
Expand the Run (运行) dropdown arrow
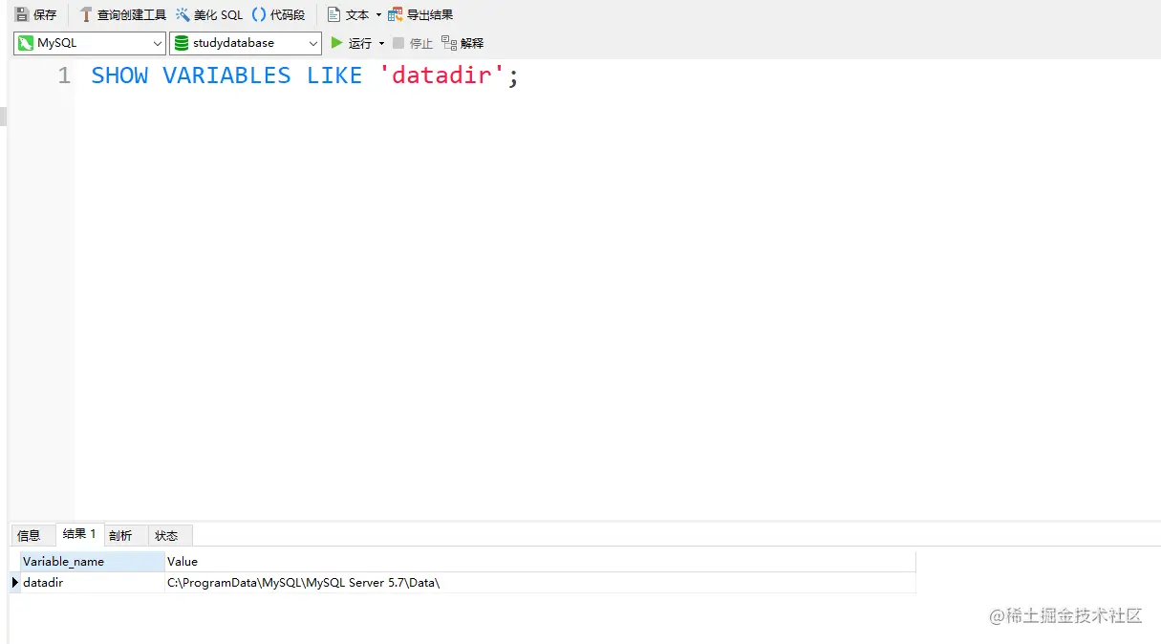[381, 44]
